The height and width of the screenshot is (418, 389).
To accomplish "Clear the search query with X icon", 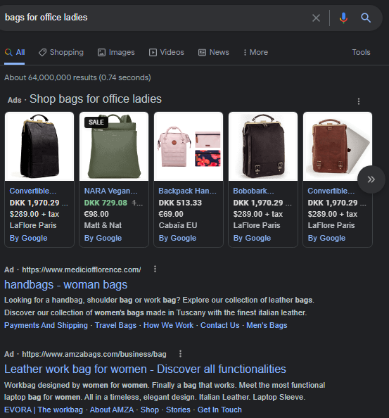I will tap(316, 18).
